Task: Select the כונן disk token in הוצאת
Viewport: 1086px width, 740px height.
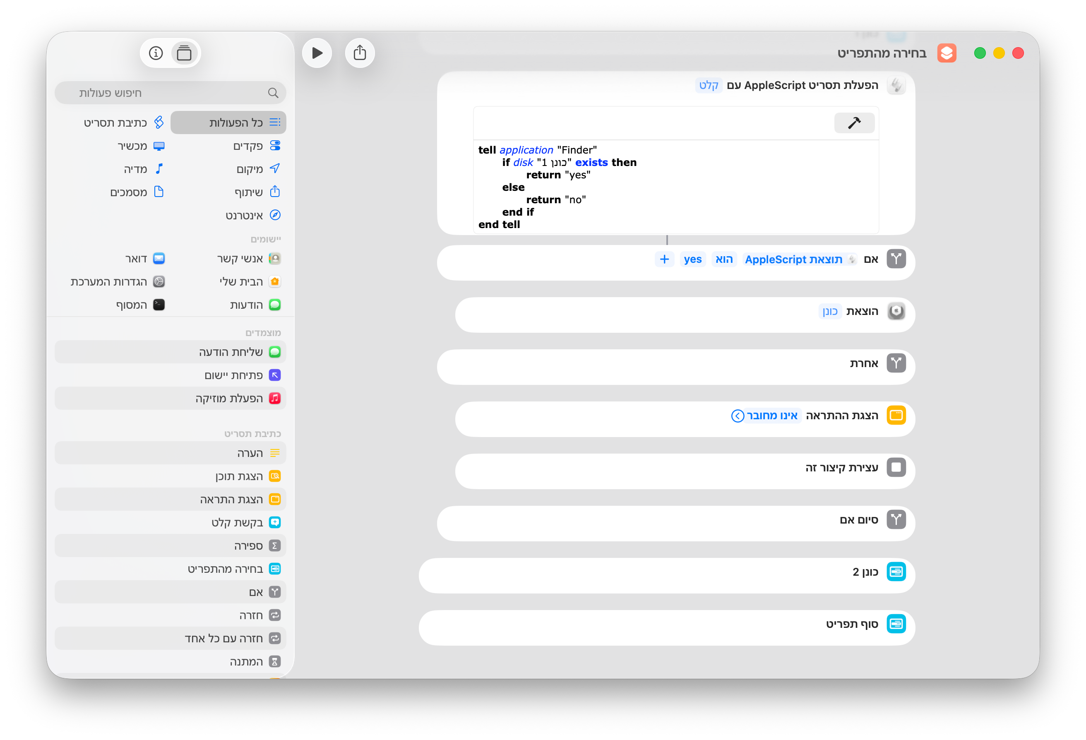Action: tap(830, 312)
